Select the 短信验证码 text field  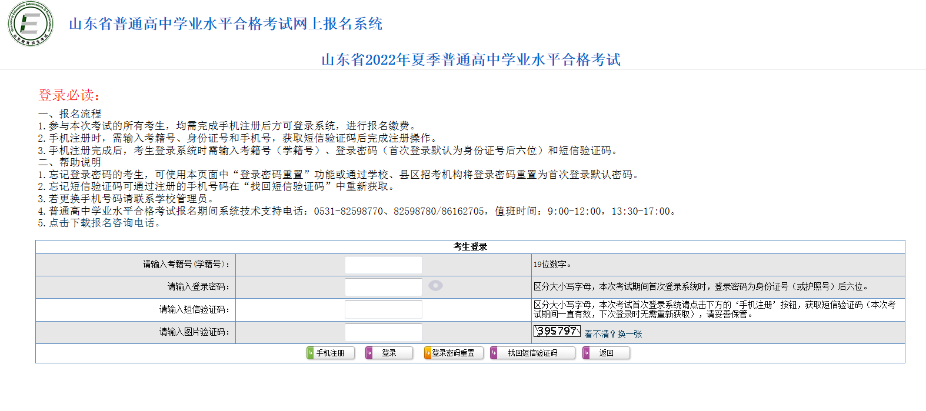click(383, 309)
